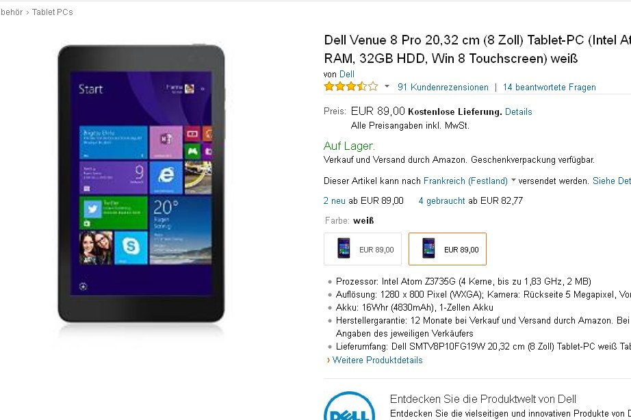The image size is (631, 420).
Task: Select the highlighted weiß variant swatch
Action: (447, 249)
